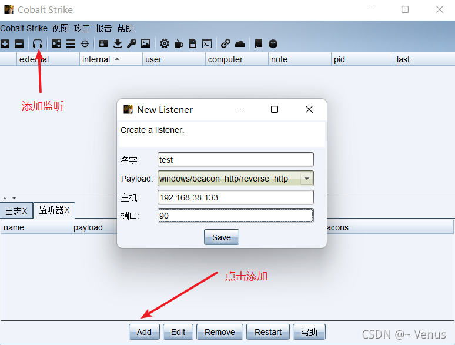Viewport: 455px width, 345px height.
Task: Sort by the note column header
Action: click(x=300, y=59)
